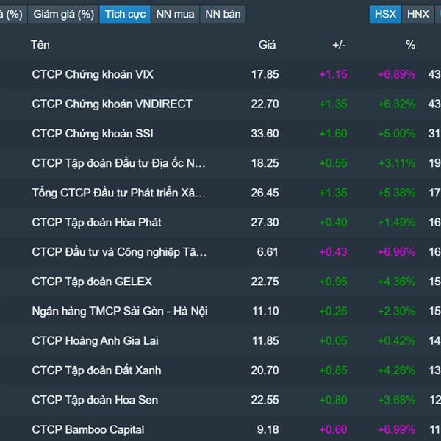Click the price 20.70 of Đất Xanh

click(265, 370)
